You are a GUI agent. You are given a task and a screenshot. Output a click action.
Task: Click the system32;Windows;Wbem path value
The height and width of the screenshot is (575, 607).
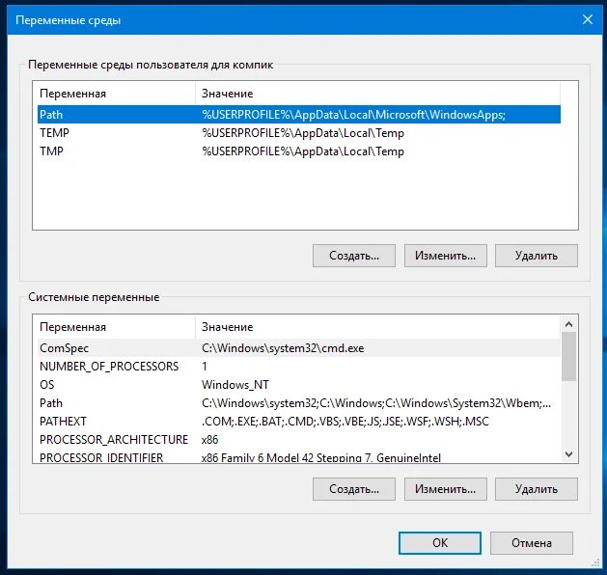point(376,403)
